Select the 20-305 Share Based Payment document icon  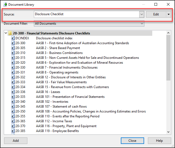(x=13, y=48)
